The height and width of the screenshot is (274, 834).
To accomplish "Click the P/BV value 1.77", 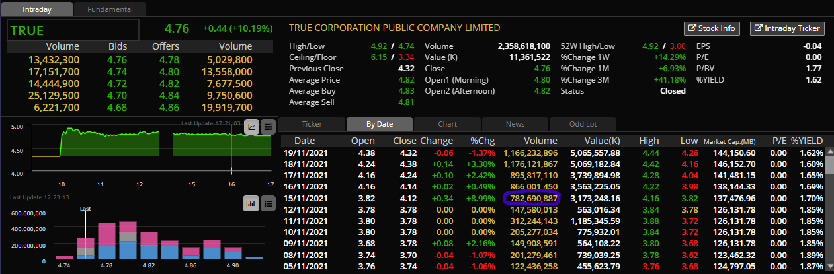I will pos(813,69).
